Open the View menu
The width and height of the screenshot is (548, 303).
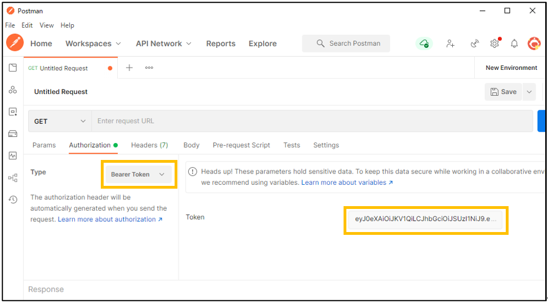coord(47,25)
